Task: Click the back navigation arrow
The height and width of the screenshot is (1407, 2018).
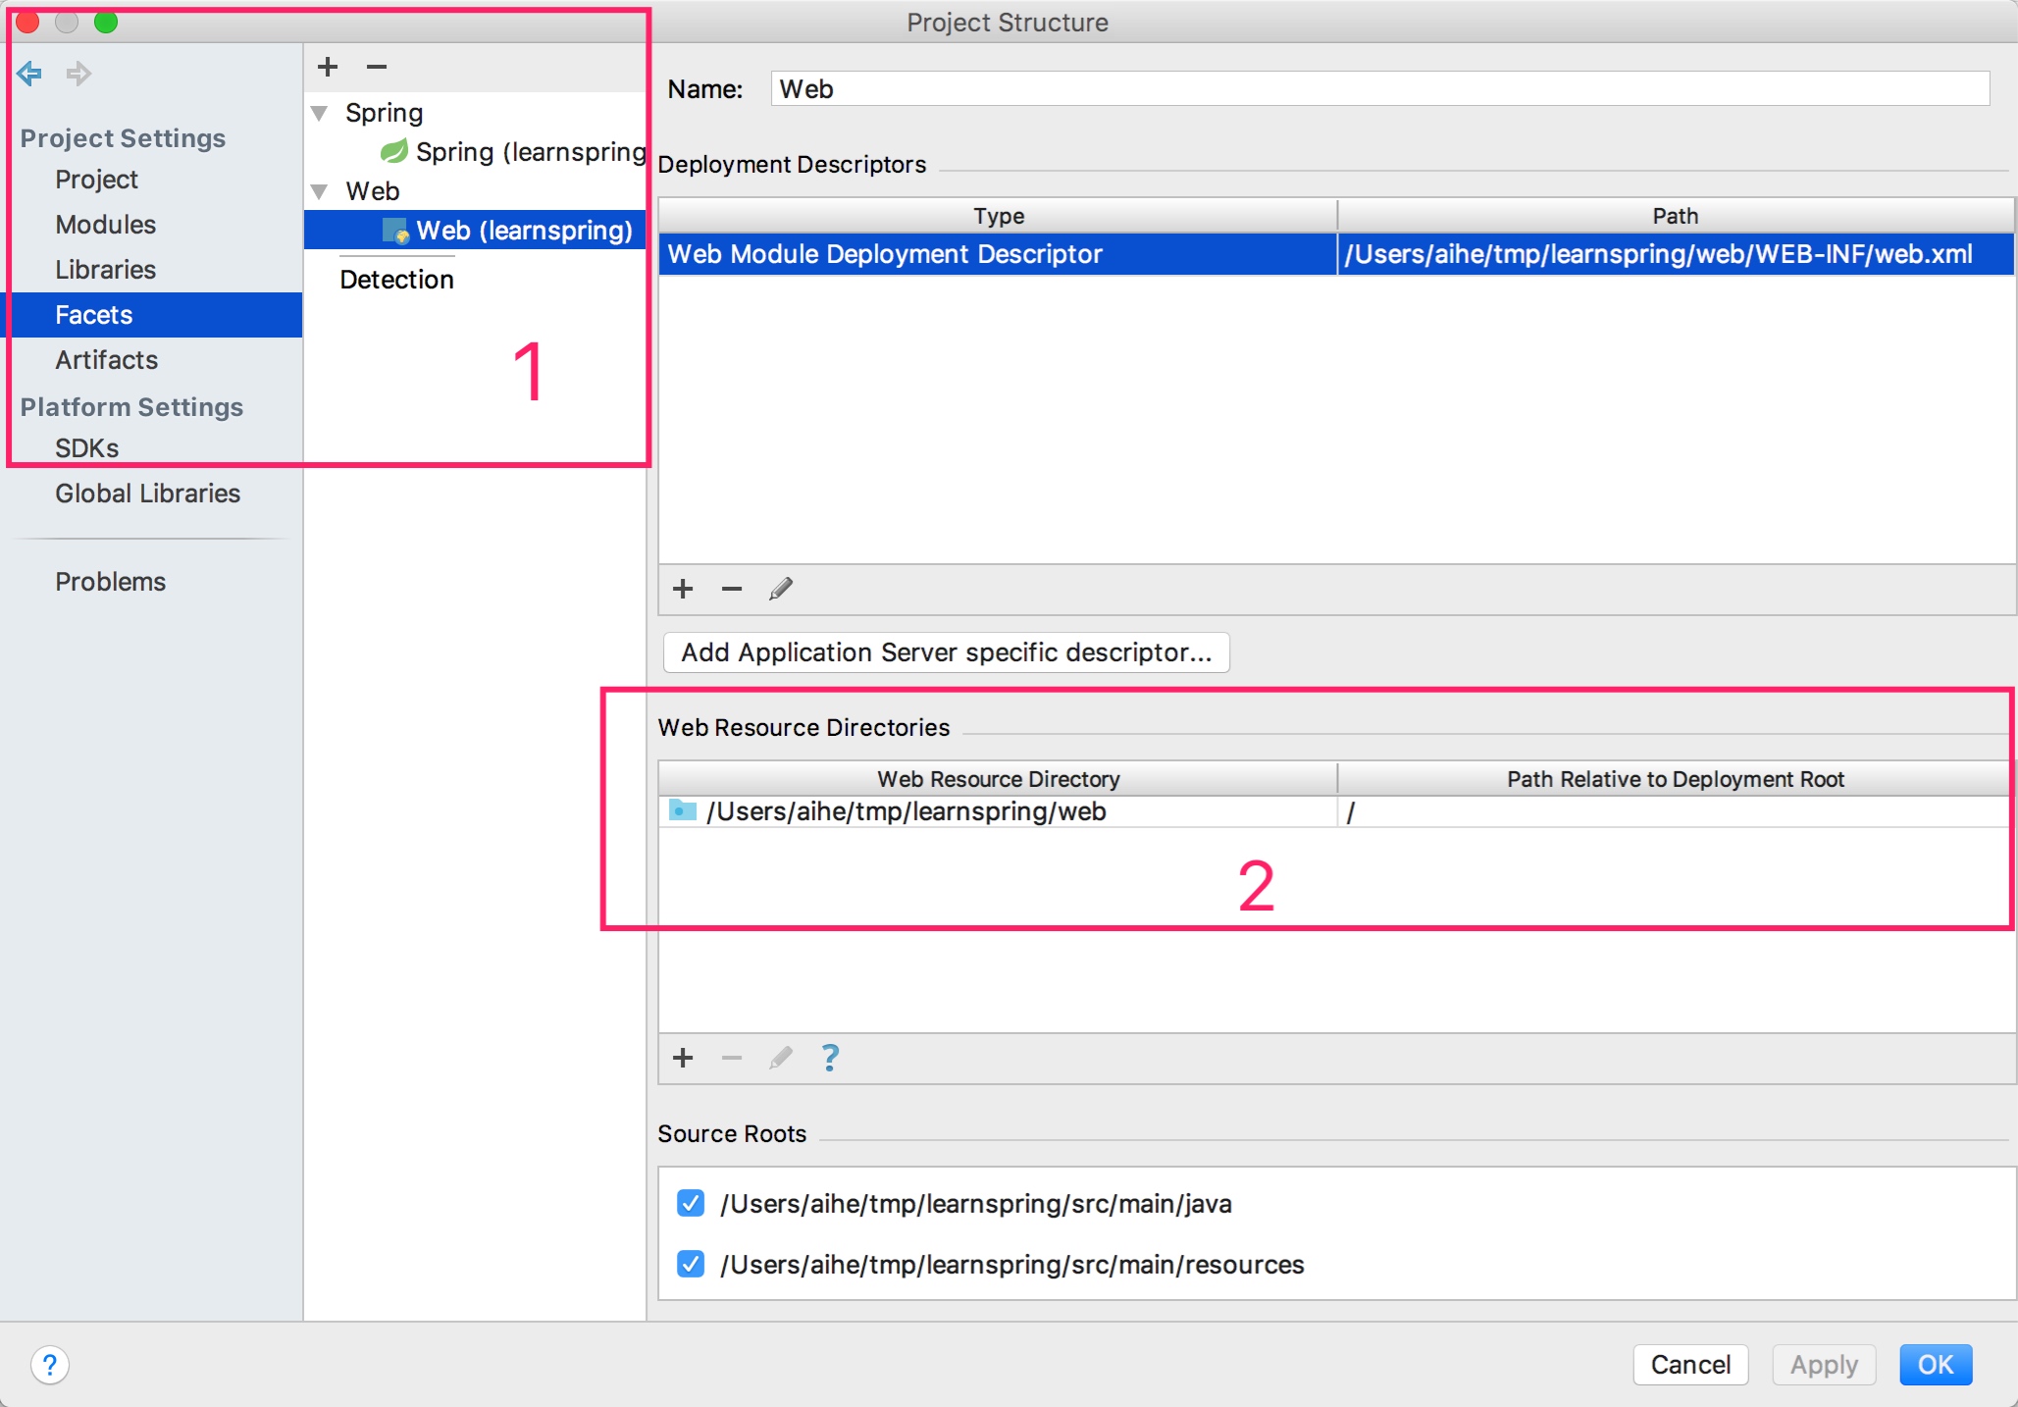Action: tap(29, 74)
